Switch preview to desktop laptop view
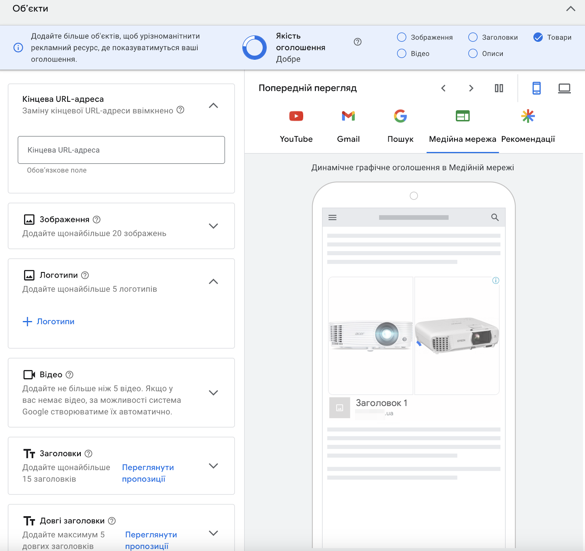This screenshot has height=551, width=585. tap(564, 88)
